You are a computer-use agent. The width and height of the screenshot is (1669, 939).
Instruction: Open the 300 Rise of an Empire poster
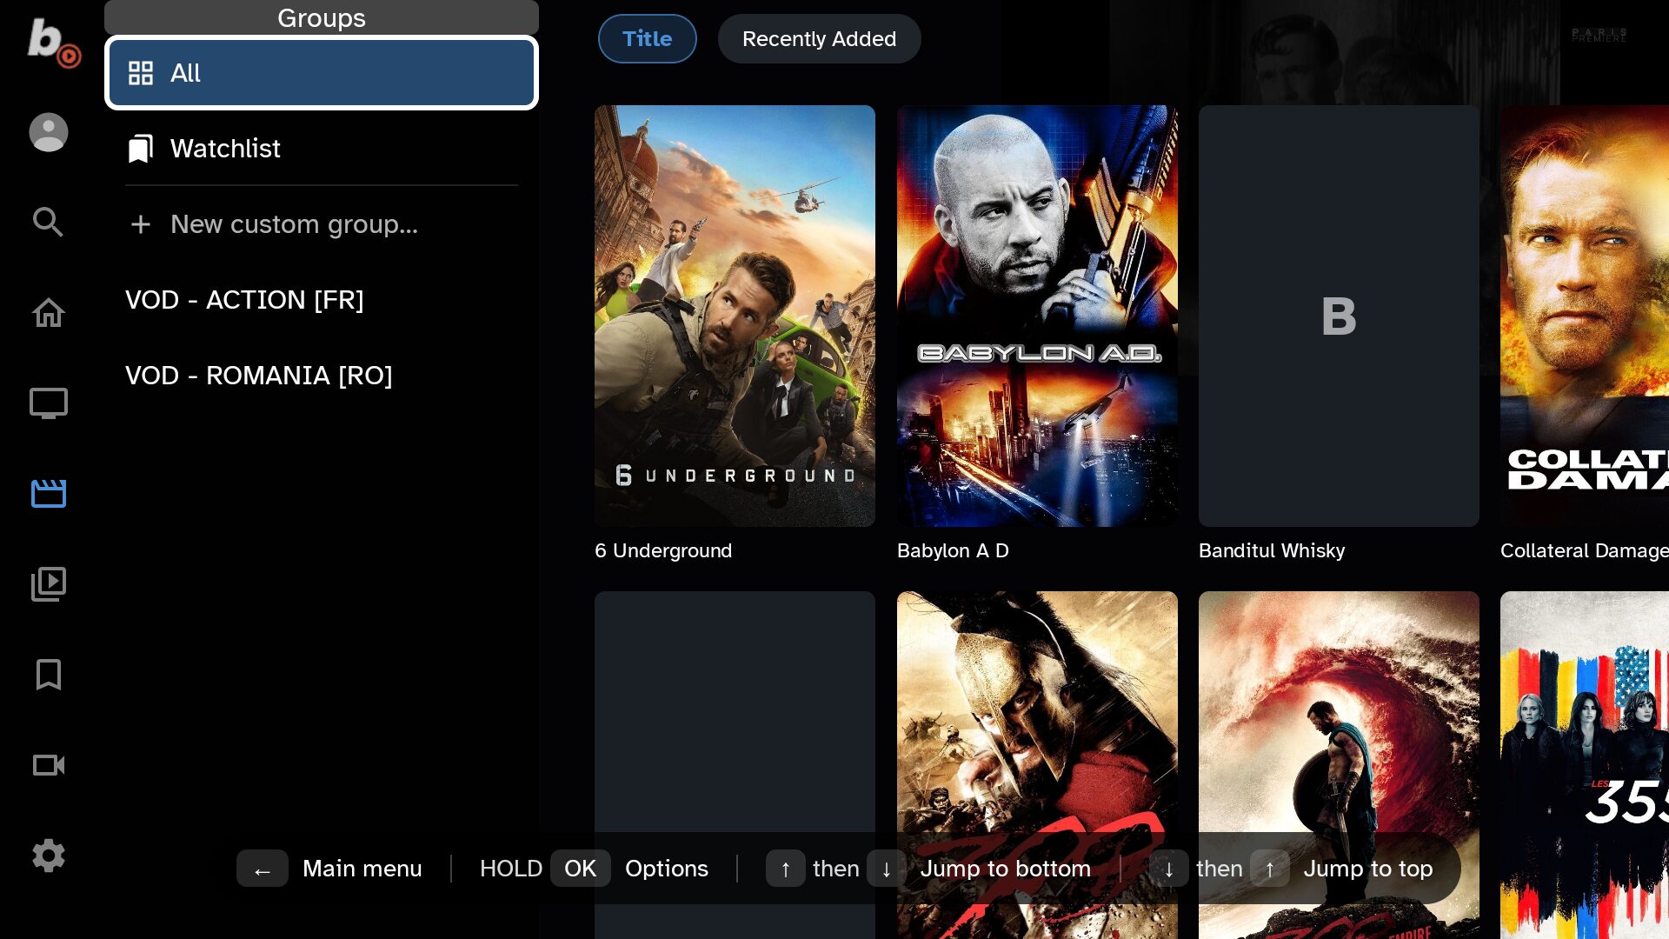(1339, 765)
